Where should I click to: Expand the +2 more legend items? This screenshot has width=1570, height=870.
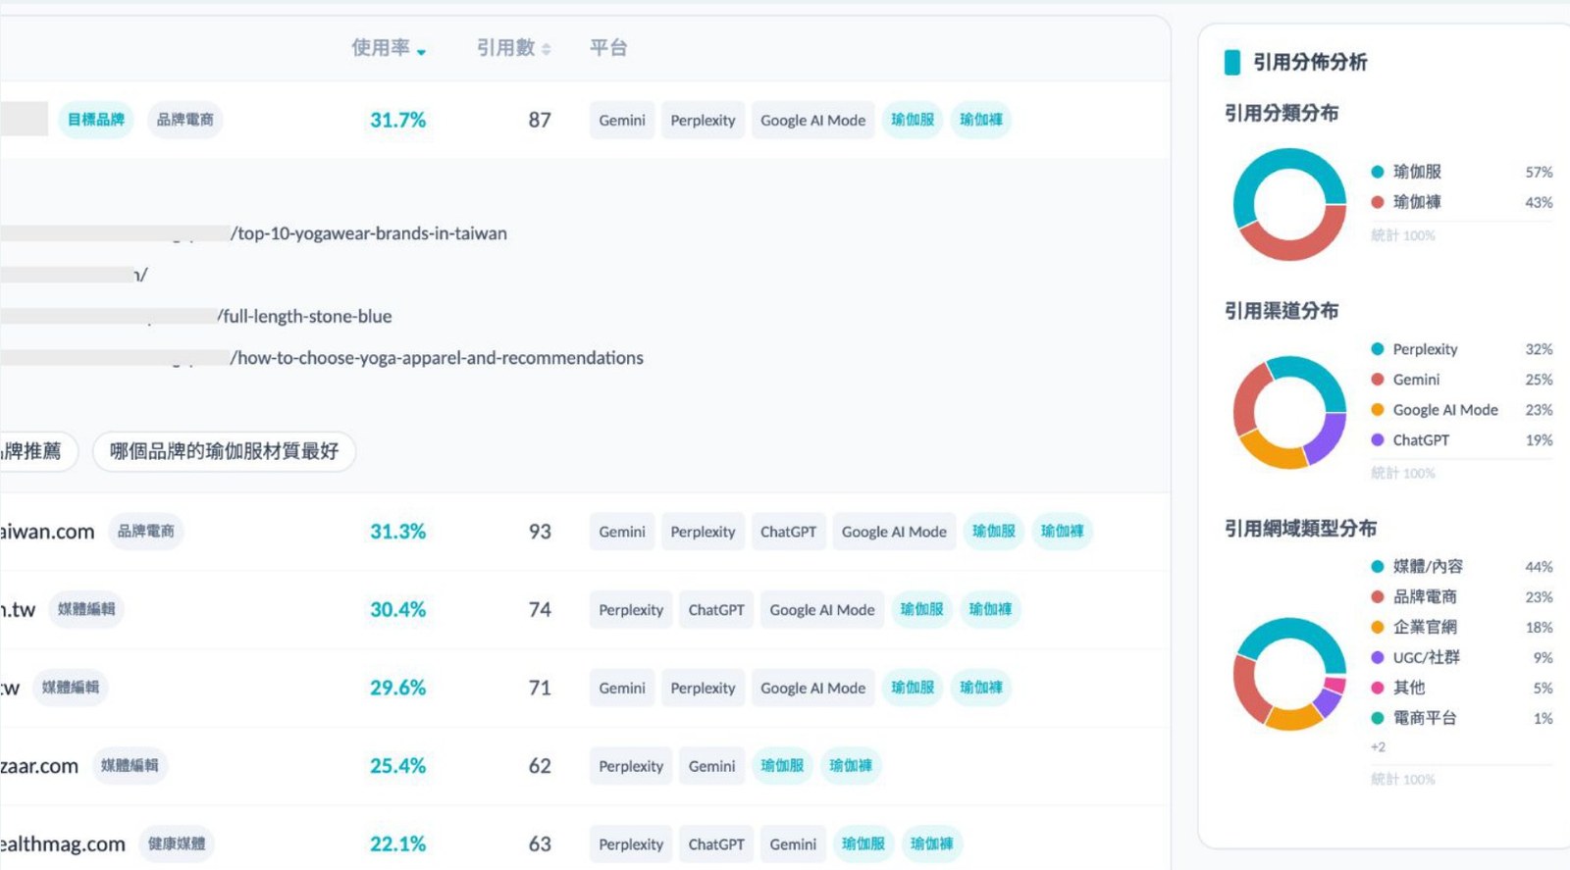pyautogui.click(x=1378, y=747)
